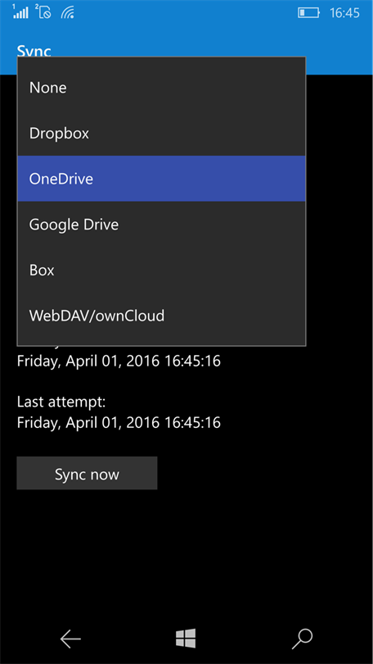The height and width of the screenshot is (664, 373).
Task: Tap the battery level icon
Action: [x=309, y=12]
